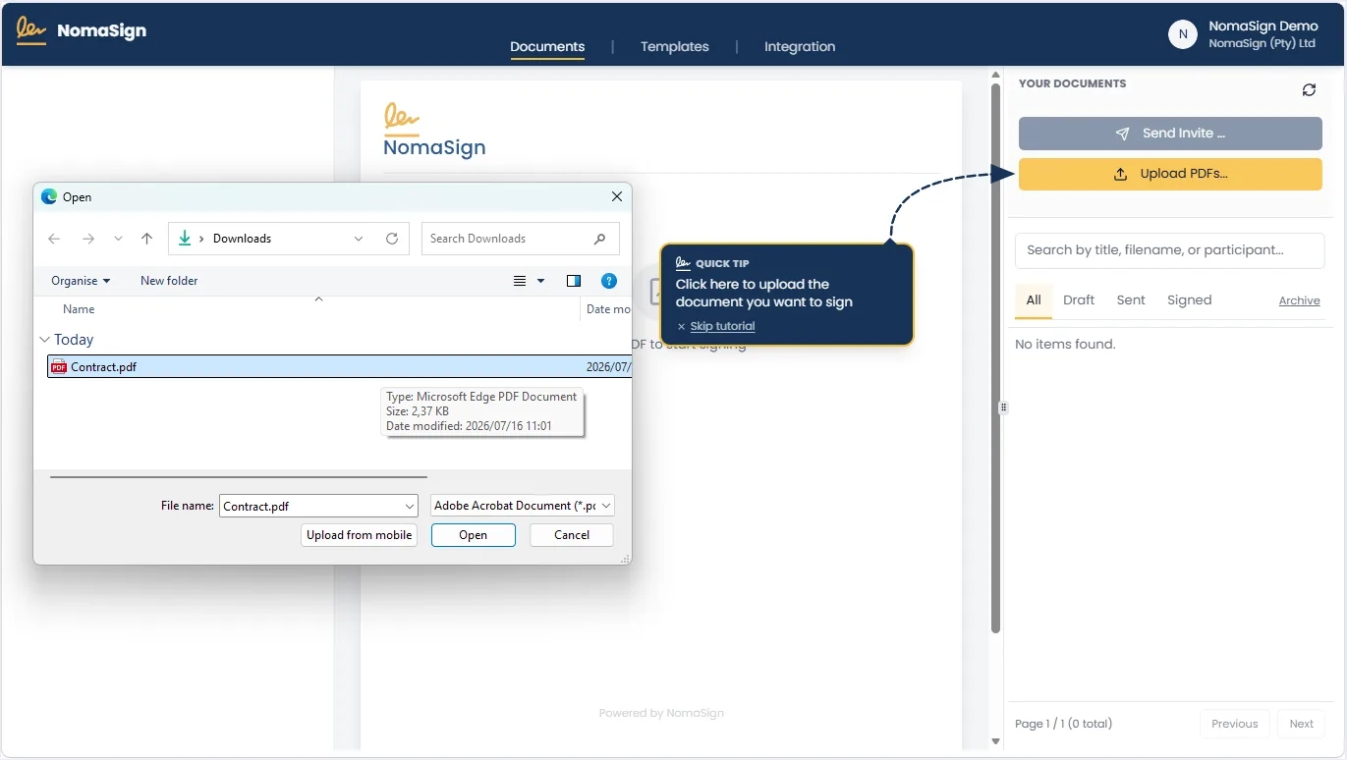
Task: Click the Edge icon in dialog title
Action: (49, 196)
